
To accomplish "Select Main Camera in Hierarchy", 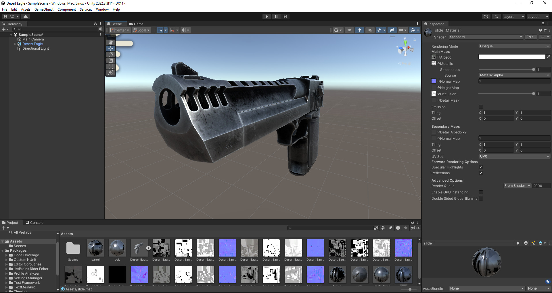I will coord(33,39).
